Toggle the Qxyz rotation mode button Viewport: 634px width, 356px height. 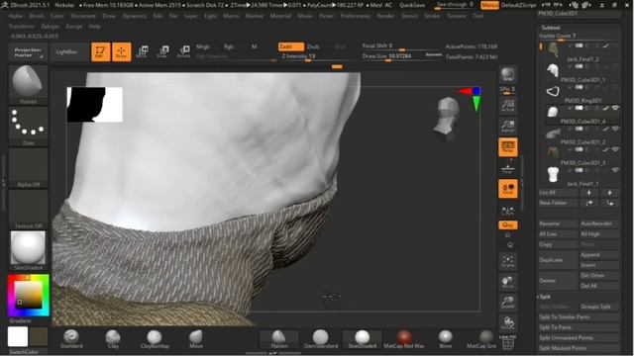click(x=508, y=224)
